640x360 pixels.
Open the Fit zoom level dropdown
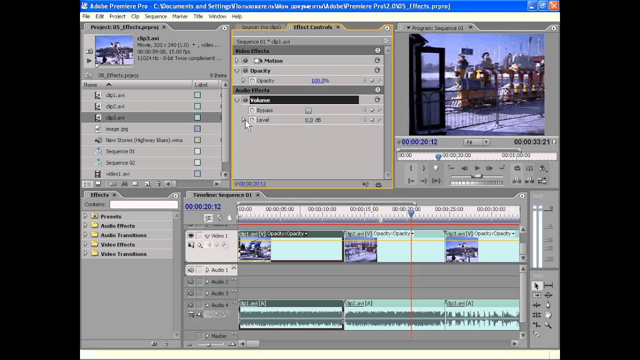coord(476,142)
